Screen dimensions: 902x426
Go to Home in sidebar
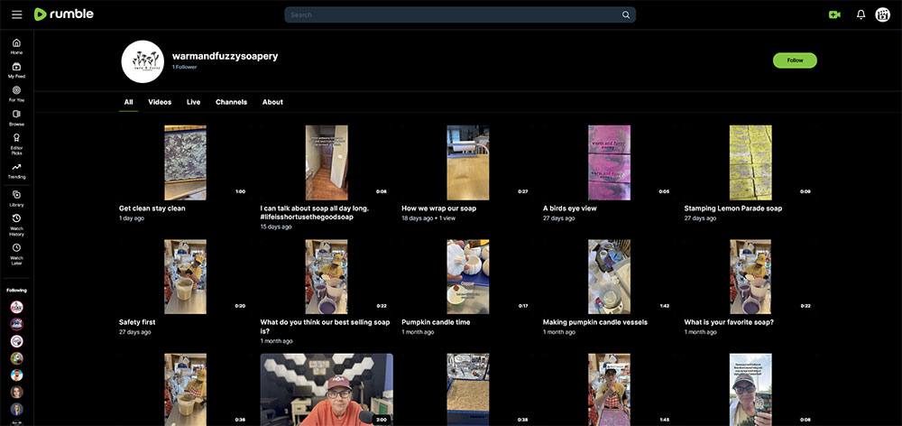tap(16, 47)
